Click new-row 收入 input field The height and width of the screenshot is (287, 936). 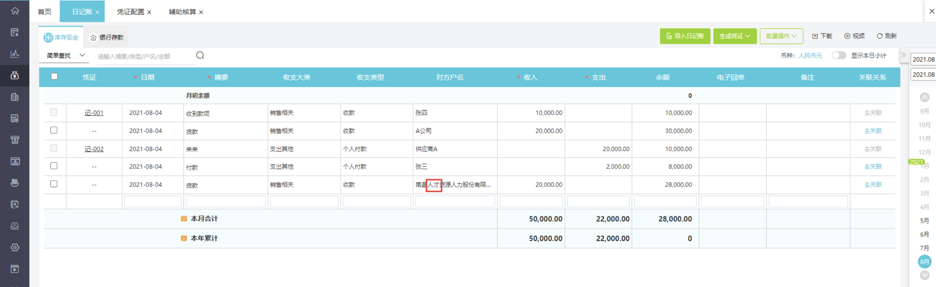531,201
